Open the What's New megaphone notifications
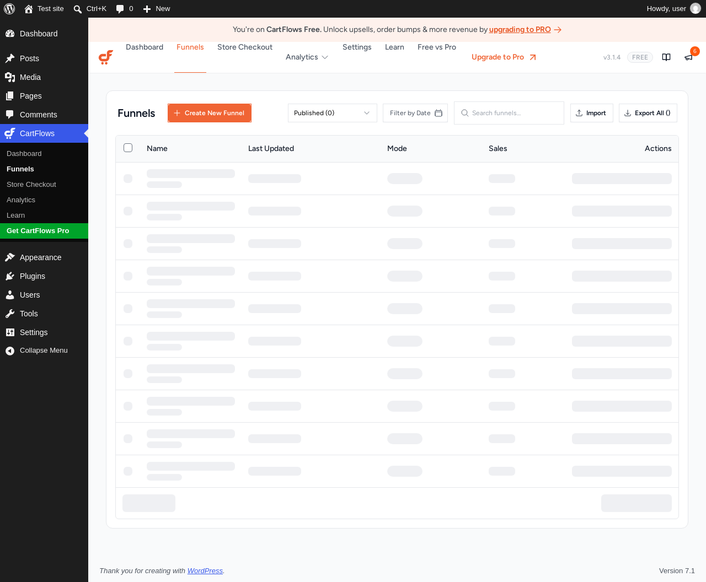Screen dimensions: 706x582 click(688, 57)
